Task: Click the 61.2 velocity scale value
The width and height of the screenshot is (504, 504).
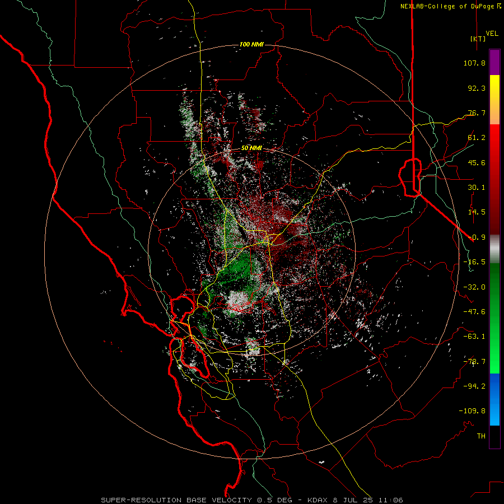Action: (477, 138)
